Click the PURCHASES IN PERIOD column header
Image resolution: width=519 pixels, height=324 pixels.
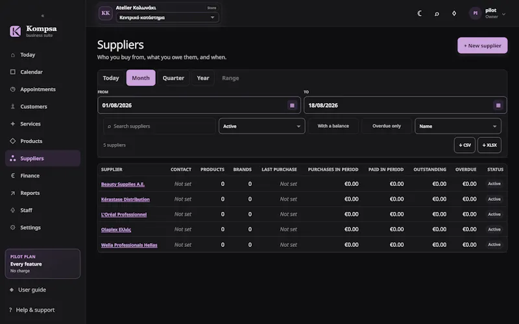(333, 170)
